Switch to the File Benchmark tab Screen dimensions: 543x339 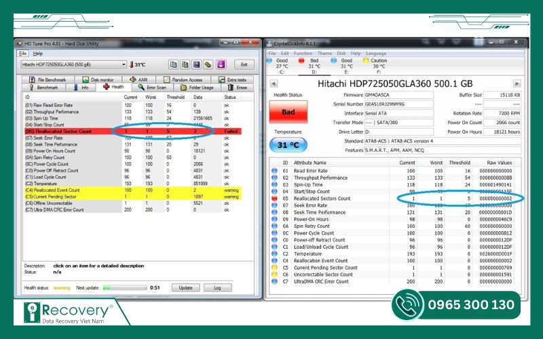point(48,79)
